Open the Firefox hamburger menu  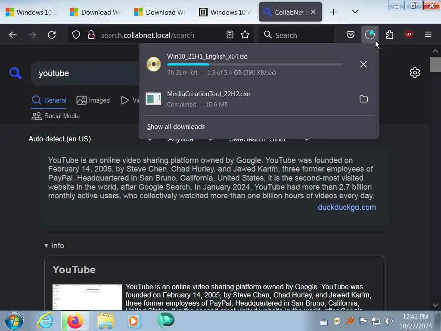click(428, 34)
